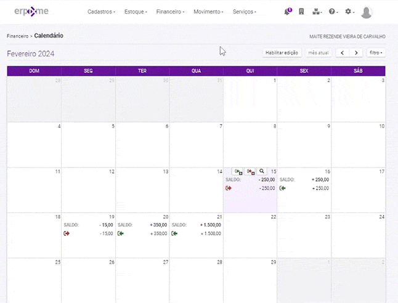The height and width of the screenshot is (303, 398).
Task: Open the user profile avatar
Action: tap(367, 12)
